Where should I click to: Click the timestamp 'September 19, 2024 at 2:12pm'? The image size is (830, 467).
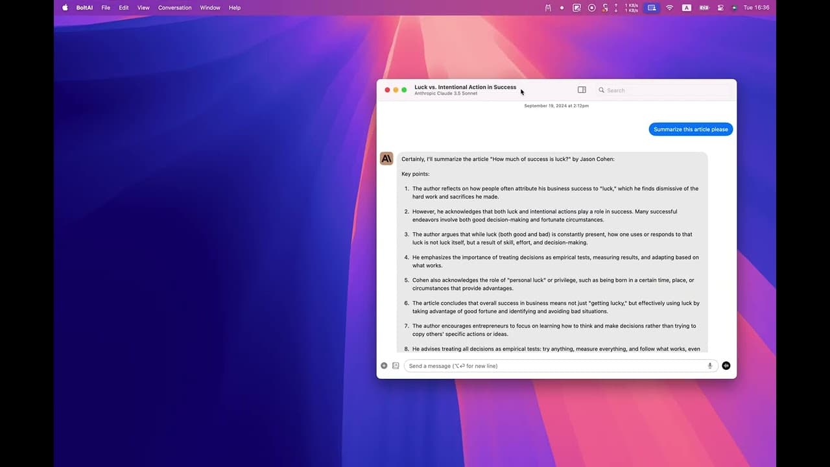pyautogui.click(x=556, y=106)
